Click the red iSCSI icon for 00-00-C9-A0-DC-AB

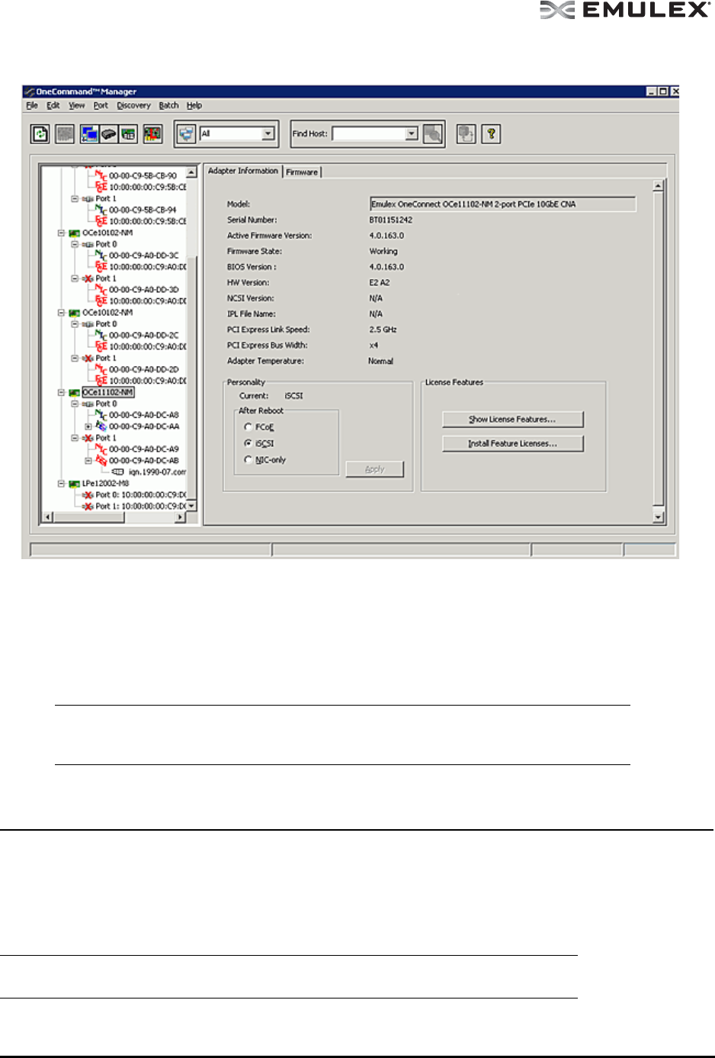pyautogui.click(x=101, y=461)
